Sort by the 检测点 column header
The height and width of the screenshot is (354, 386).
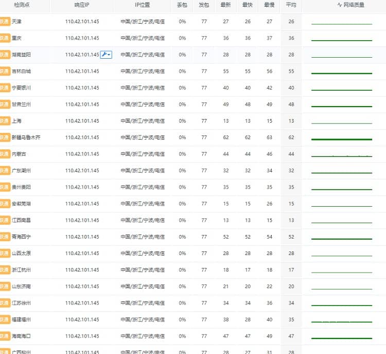coord(22,5)
